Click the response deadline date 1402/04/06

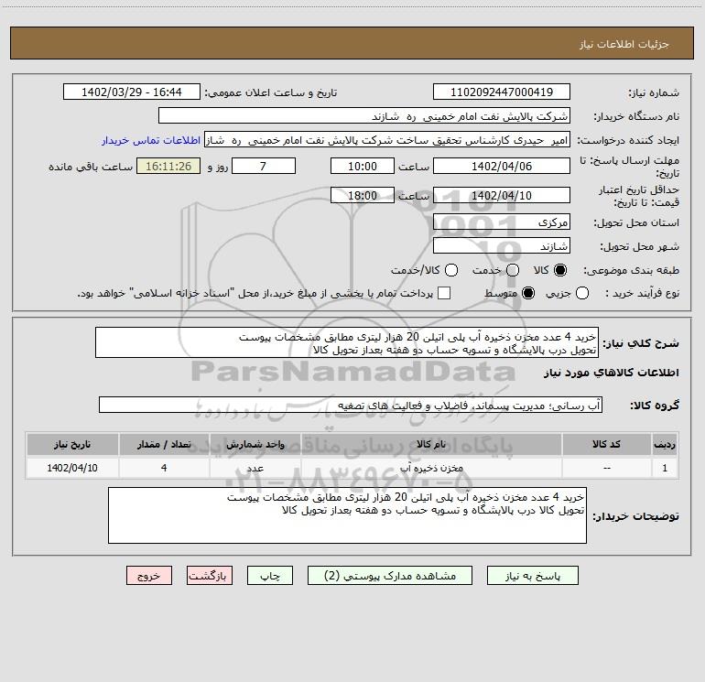point(502,166)
